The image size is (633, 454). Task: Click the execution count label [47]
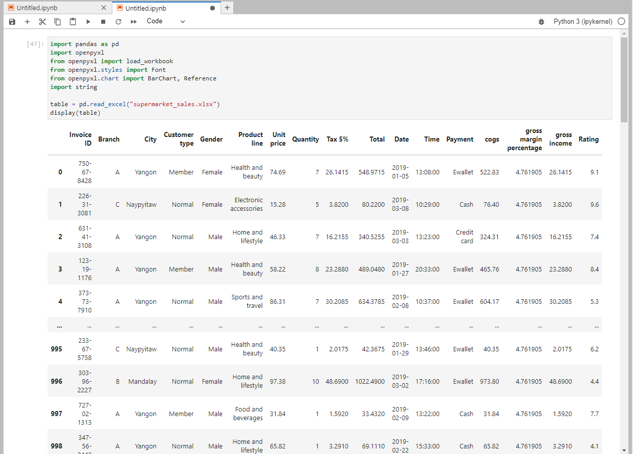coord(33,44)
